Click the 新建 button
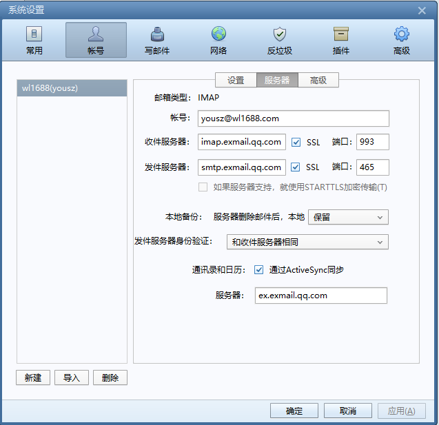The width and height of the screenshot is (439, 425). tap(33, 377)
